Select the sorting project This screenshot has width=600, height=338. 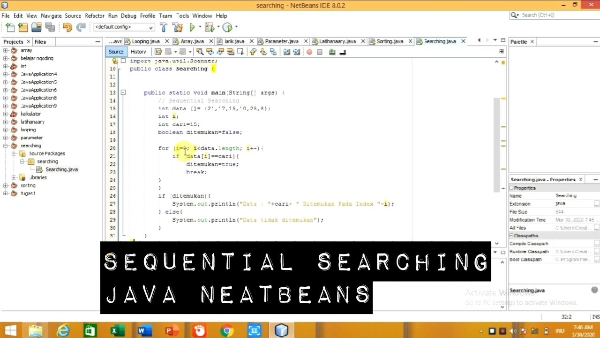pos(28,185)
